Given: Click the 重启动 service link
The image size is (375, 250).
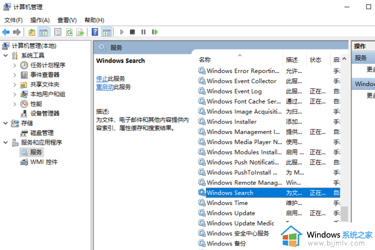Looking at the screenshot, I should [105, 87].
